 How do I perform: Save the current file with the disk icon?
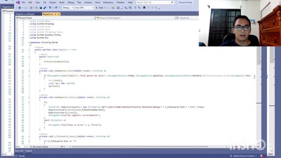pyautogui.click(x=41, y=8)
